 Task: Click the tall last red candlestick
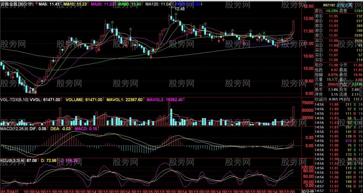(293, 27)
